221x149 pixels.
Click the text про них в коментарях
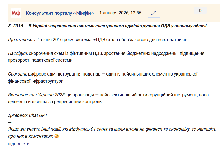(30, 136)
